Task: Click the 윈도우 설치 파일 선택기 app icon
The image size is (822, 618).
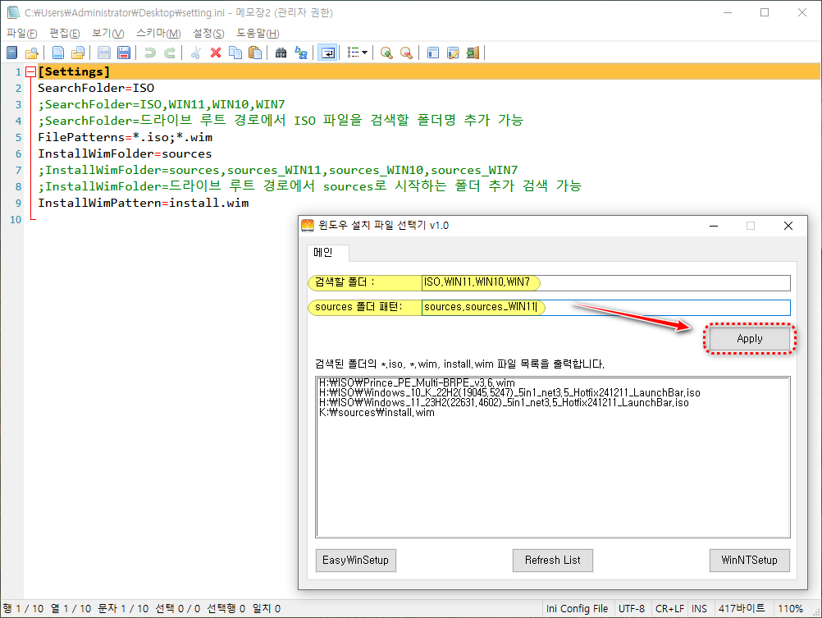Action: [308, 226]
